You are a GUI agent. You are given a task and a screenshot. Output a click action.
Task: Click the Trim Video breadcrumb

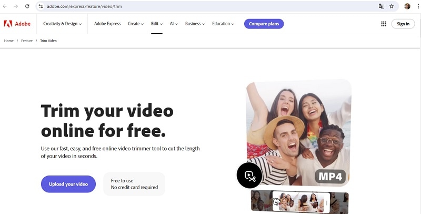pos(48,41)
